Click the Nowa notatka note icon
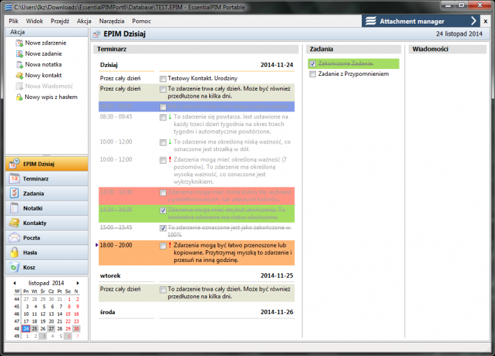This screenshot has width=495, height=356. [20, 65]
